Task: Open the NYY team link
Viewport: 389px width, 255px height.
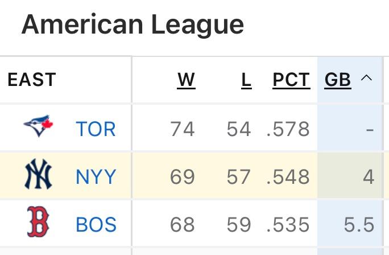Action: point(96,177)
